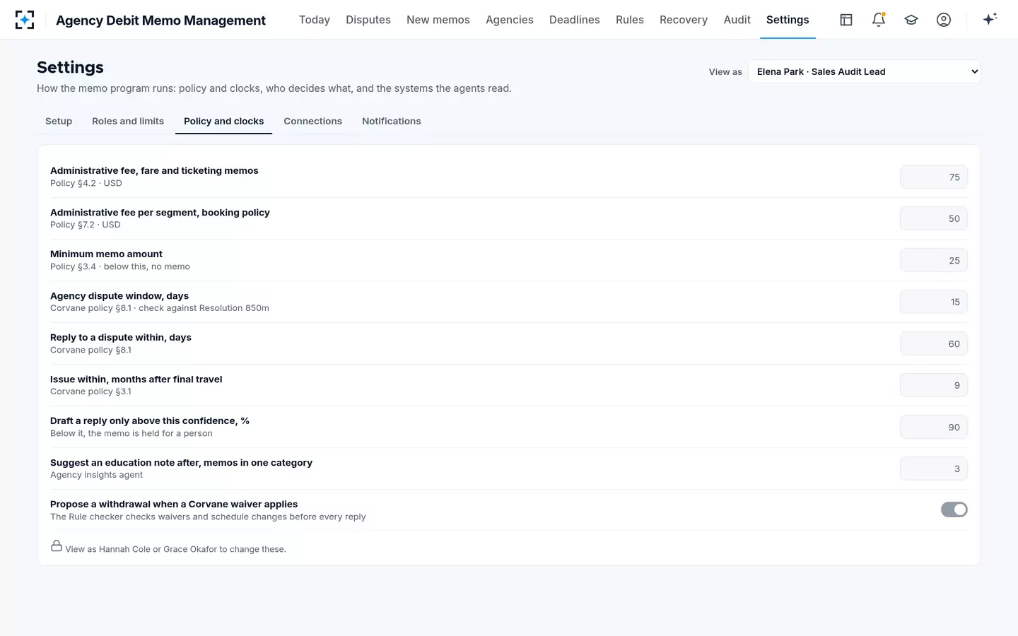This screenshot has width=1018, height=636.
Task: Open the sparkle assistant icon
Action: pyautogui.click(x=990, y=20)
